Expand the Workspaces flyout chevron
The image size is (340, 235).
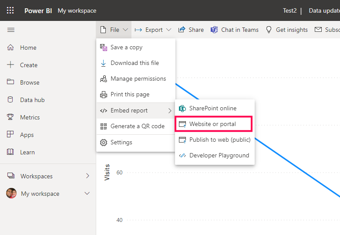(88, 176)
